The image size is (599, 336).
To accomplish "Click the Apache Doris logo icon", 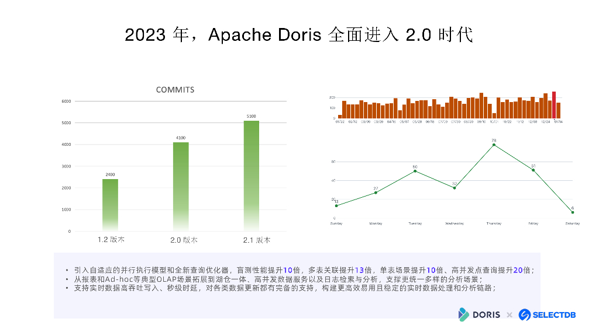I will pyautogui.click(x=463, y=314).
